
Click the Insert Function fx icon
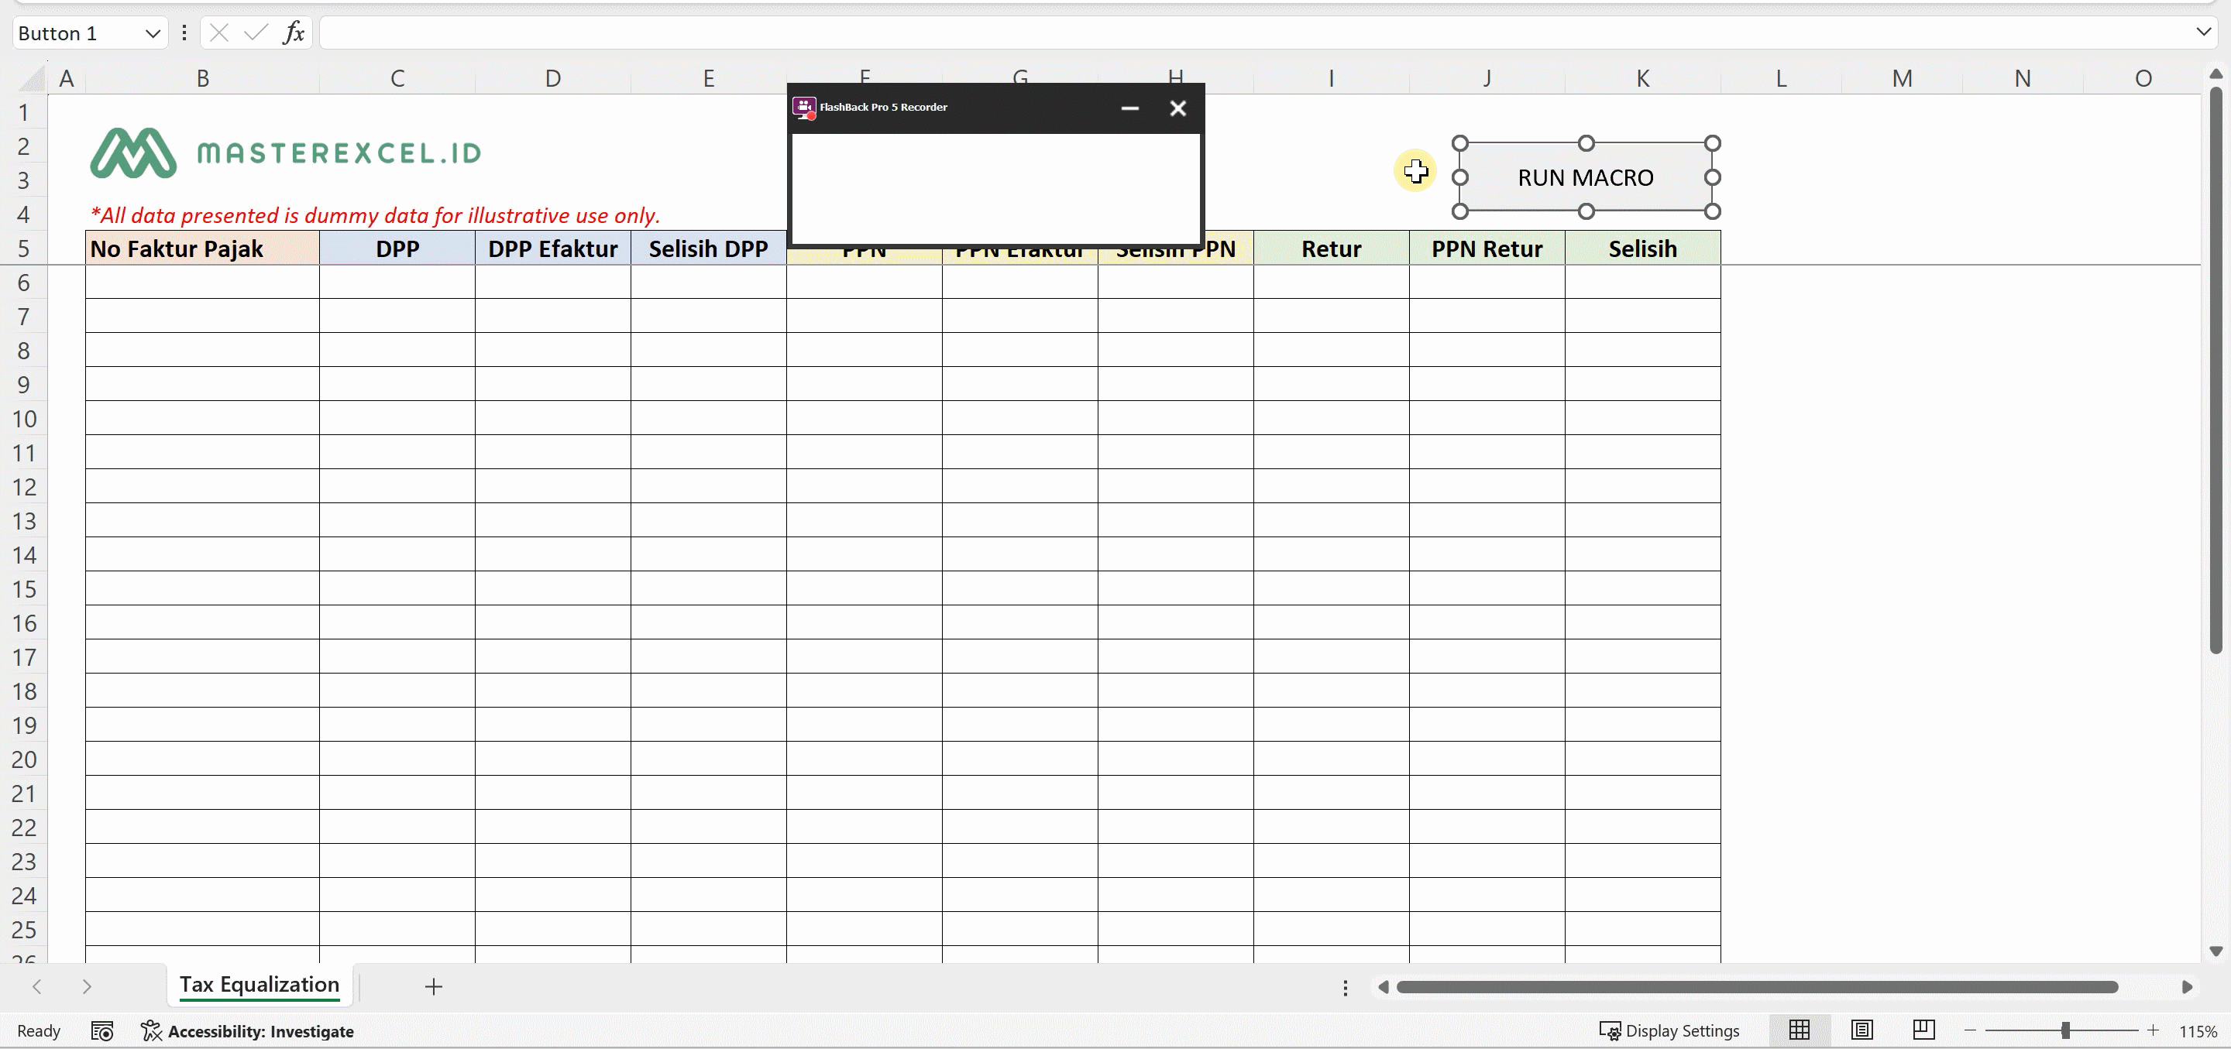(x=294, y=33)
